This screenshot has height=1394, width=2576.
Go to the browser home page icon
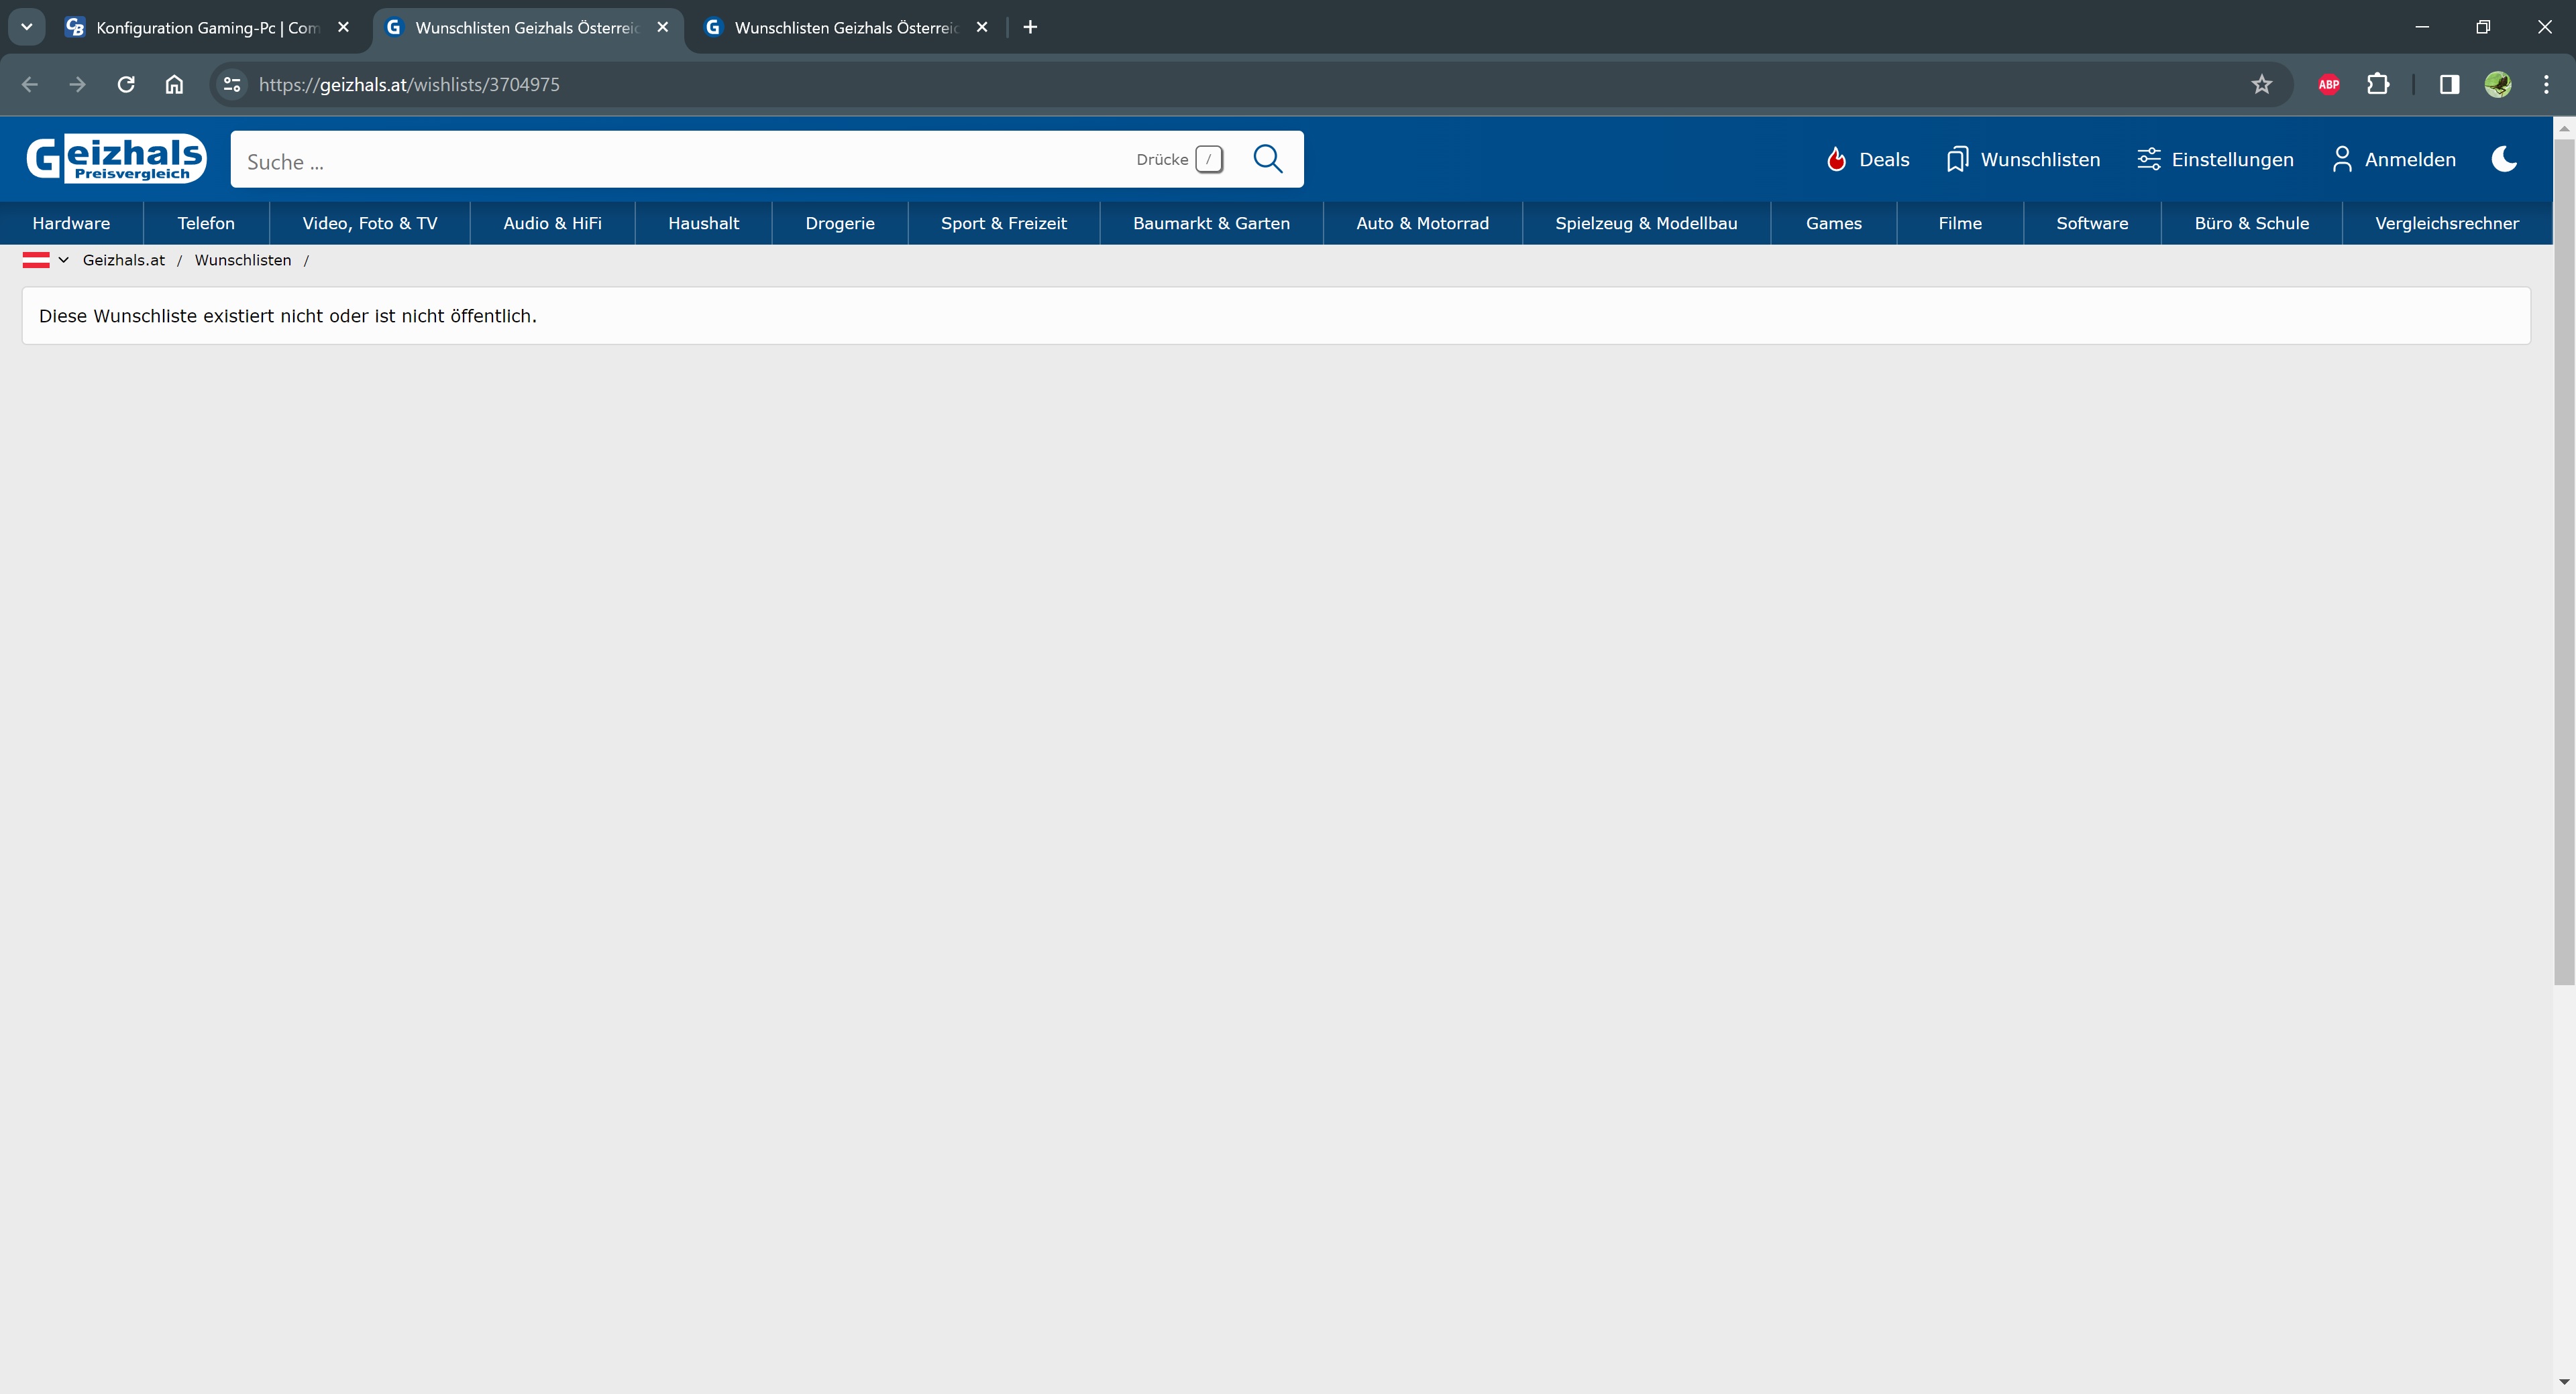(174, 85)
